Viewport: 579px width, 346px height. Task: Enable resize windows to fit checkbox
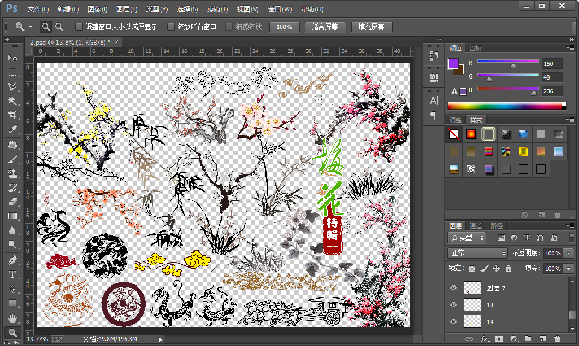[x=79, y=27]
